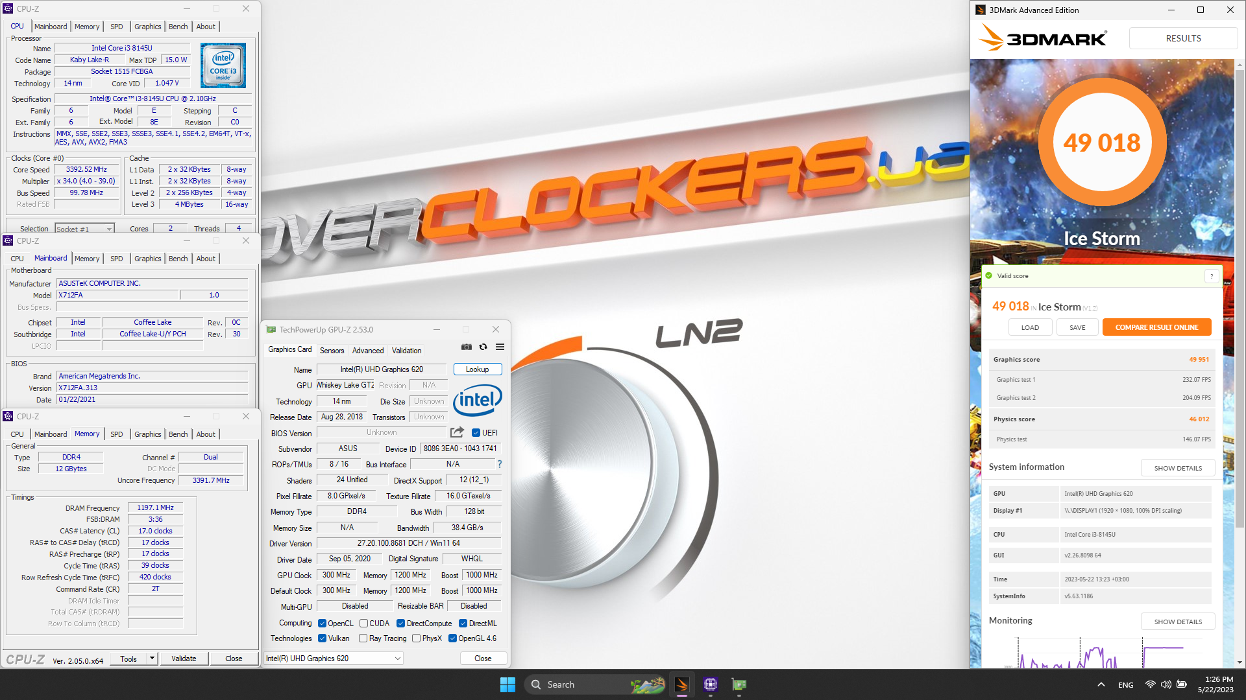Open Graphics tab in middle CPU-Z window
Screen dimensions: 1246x700
147,259
